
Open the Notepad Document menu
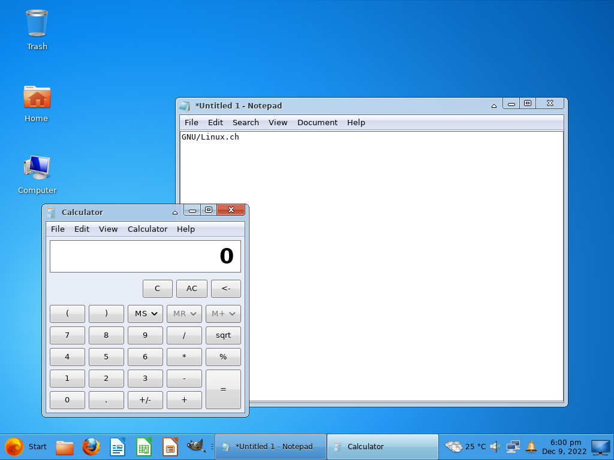(317, 122)
